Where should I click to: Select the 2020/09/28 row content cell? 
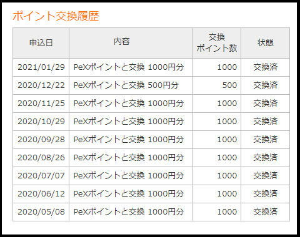pos(131,140)
